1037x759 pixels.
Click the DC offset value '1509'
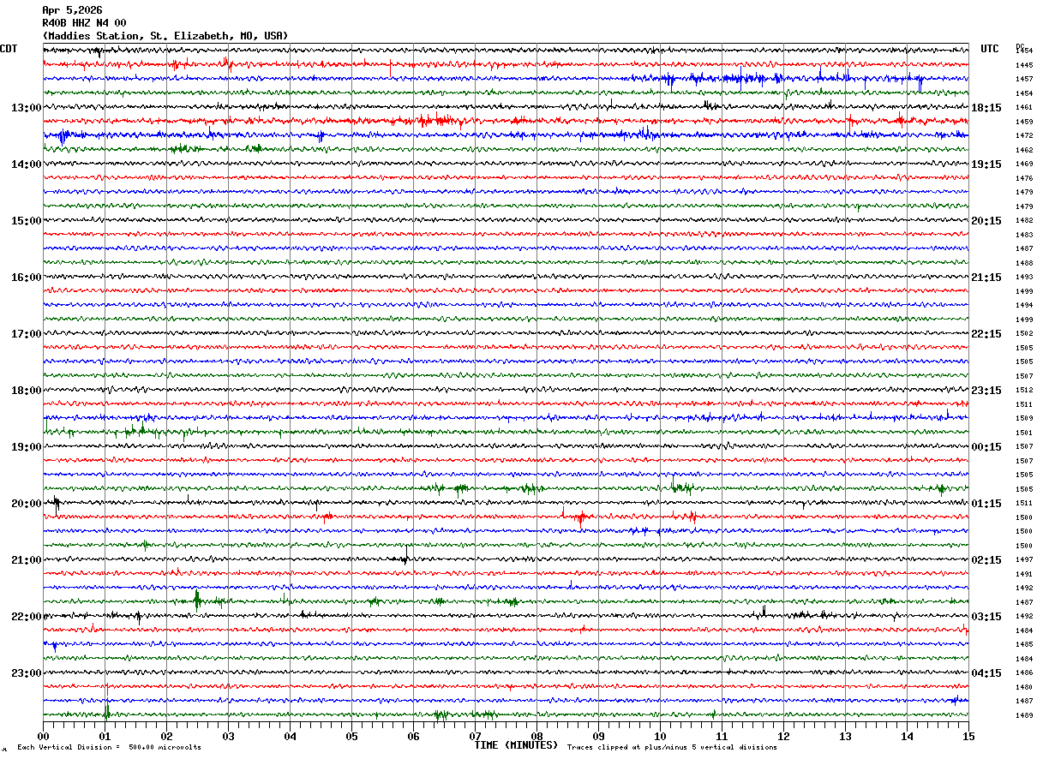click(1024, 418)
